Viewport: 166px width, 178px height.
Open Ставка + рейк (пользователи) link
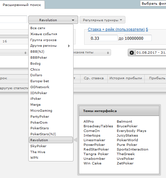[116, 30]
